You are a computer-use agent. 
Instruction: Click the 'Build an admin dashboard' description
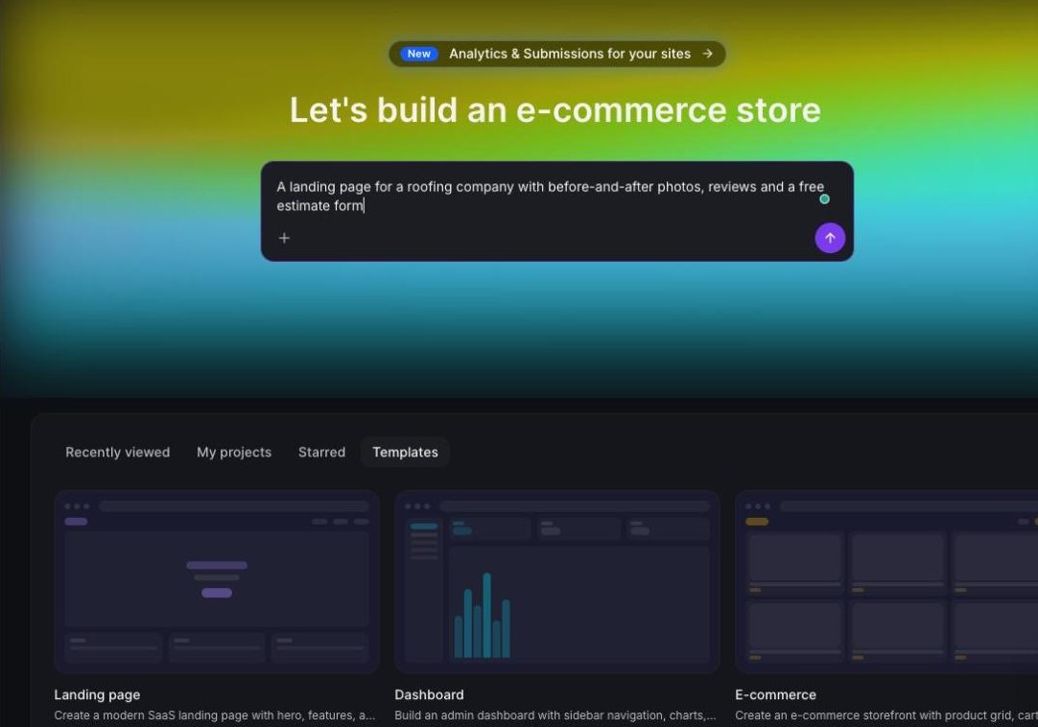pos(555,715)
